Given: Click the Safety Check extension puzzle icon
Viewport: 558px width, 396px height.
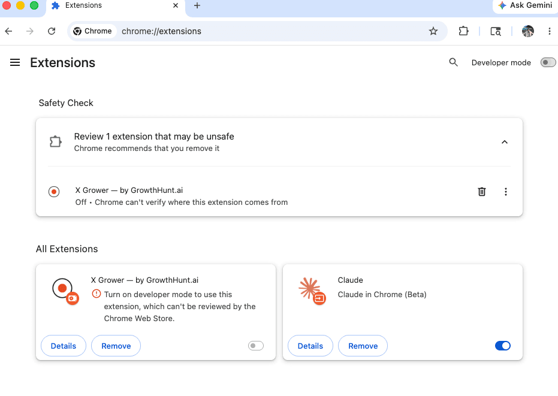Looking at the screenshot, I should point(55,142).
